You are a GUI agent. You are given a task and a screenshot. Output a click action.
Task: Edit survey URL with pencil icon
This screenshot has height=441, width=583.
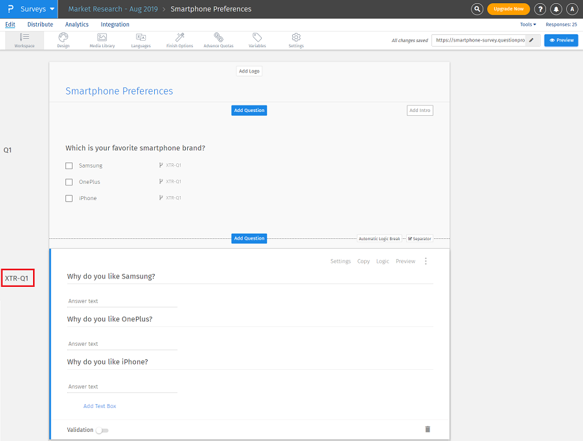point(531,40)
